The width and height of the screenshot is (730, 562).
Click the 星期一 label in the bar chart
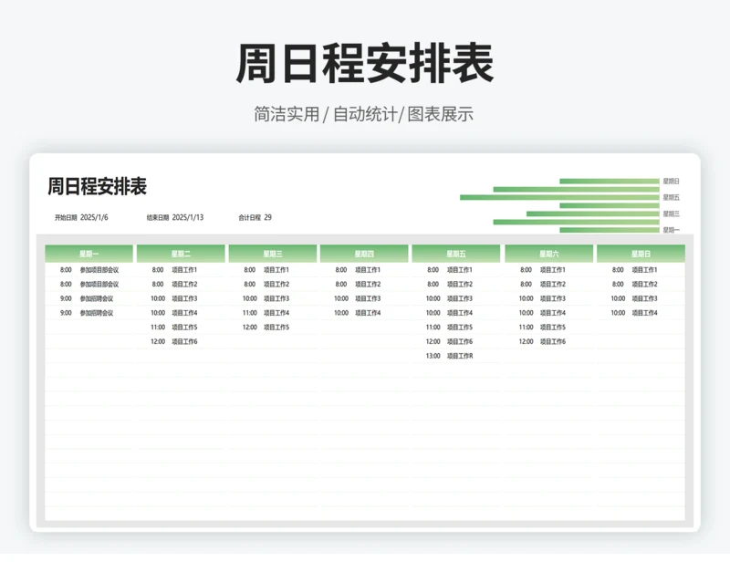coord(671,230)
